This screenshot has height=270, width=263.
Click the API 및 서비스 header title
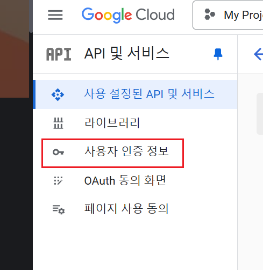coord(127,53)
